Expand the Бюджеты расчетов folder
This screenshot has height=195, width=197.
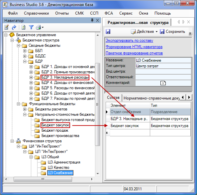coord(25,109)
